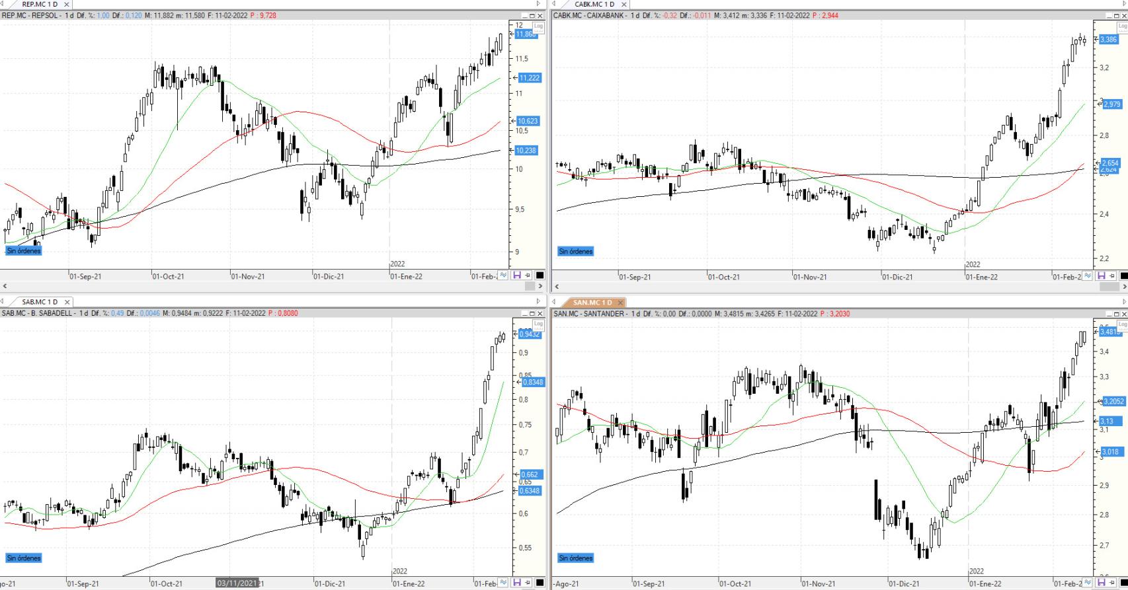The height and width of the screenshot is (590, 1128).
Task: Click the pin icon in Sabadell chart
Action: click(528, 583)
